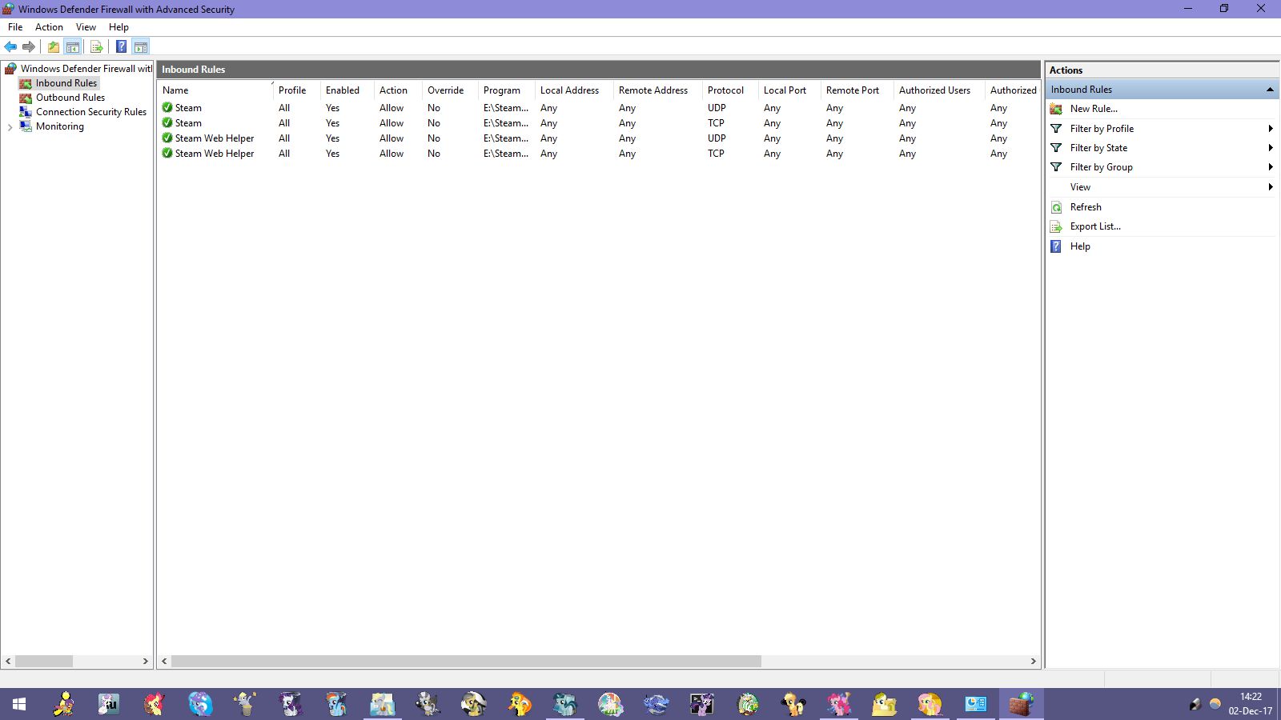Open the File menu
The height and width of the screenshot is (720, 1281).
15,27
